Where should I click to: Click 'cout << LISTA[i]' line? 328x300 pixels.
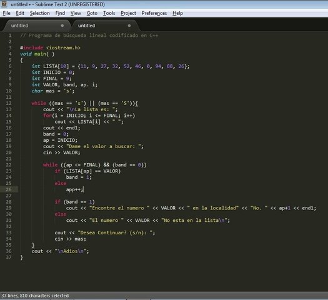pyautogui.click(x=89, y=122)
